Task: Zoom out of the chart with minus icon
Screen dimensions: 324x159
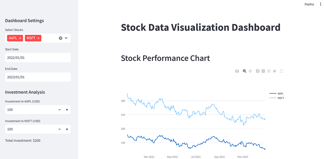Action: tap(263, 71)
